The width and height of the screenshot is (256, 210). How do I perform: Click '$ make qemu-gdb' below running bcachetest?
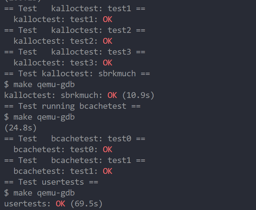[39, 117]
